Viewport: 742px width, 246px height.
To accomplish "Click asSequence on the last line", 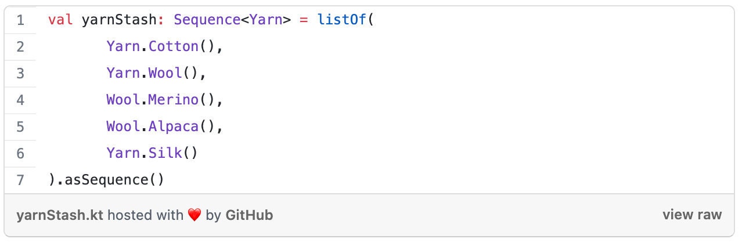I will (106, 180).
